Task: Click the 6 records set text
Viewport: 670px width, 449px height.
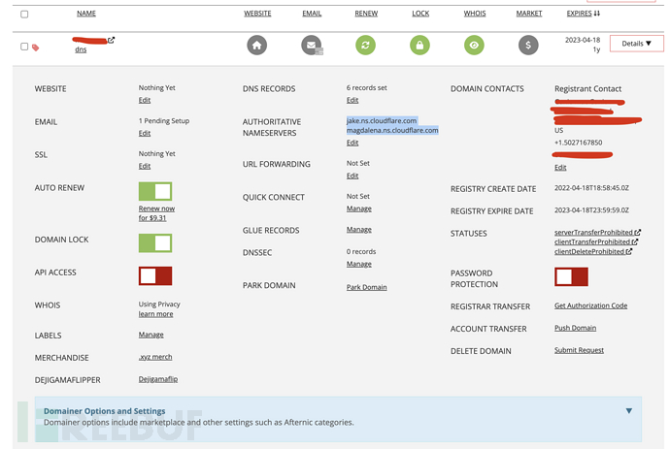Action: 367,87
